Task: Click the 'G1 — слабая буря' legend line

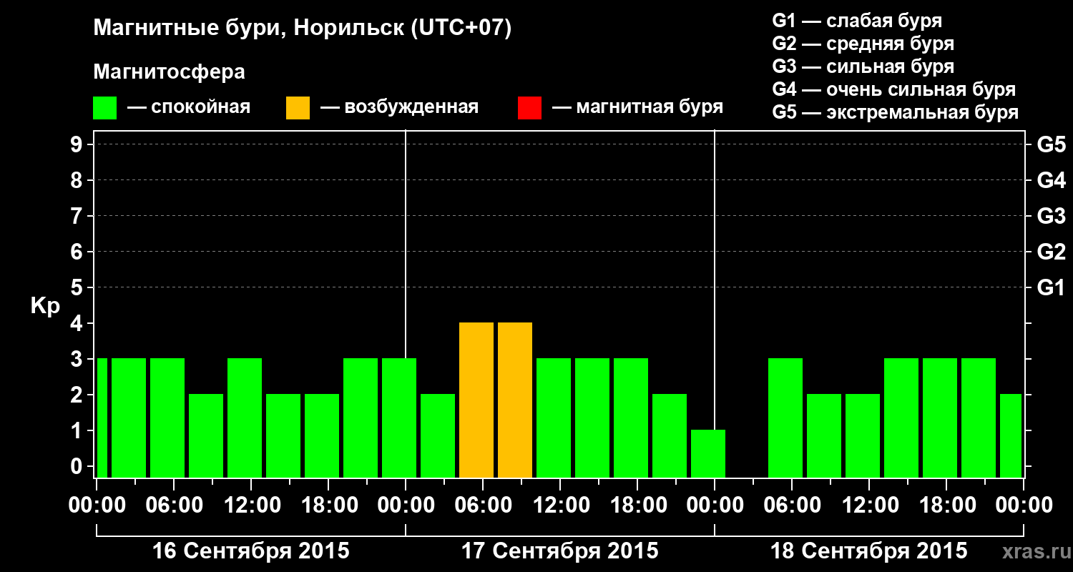Action: tap(857, 21)
